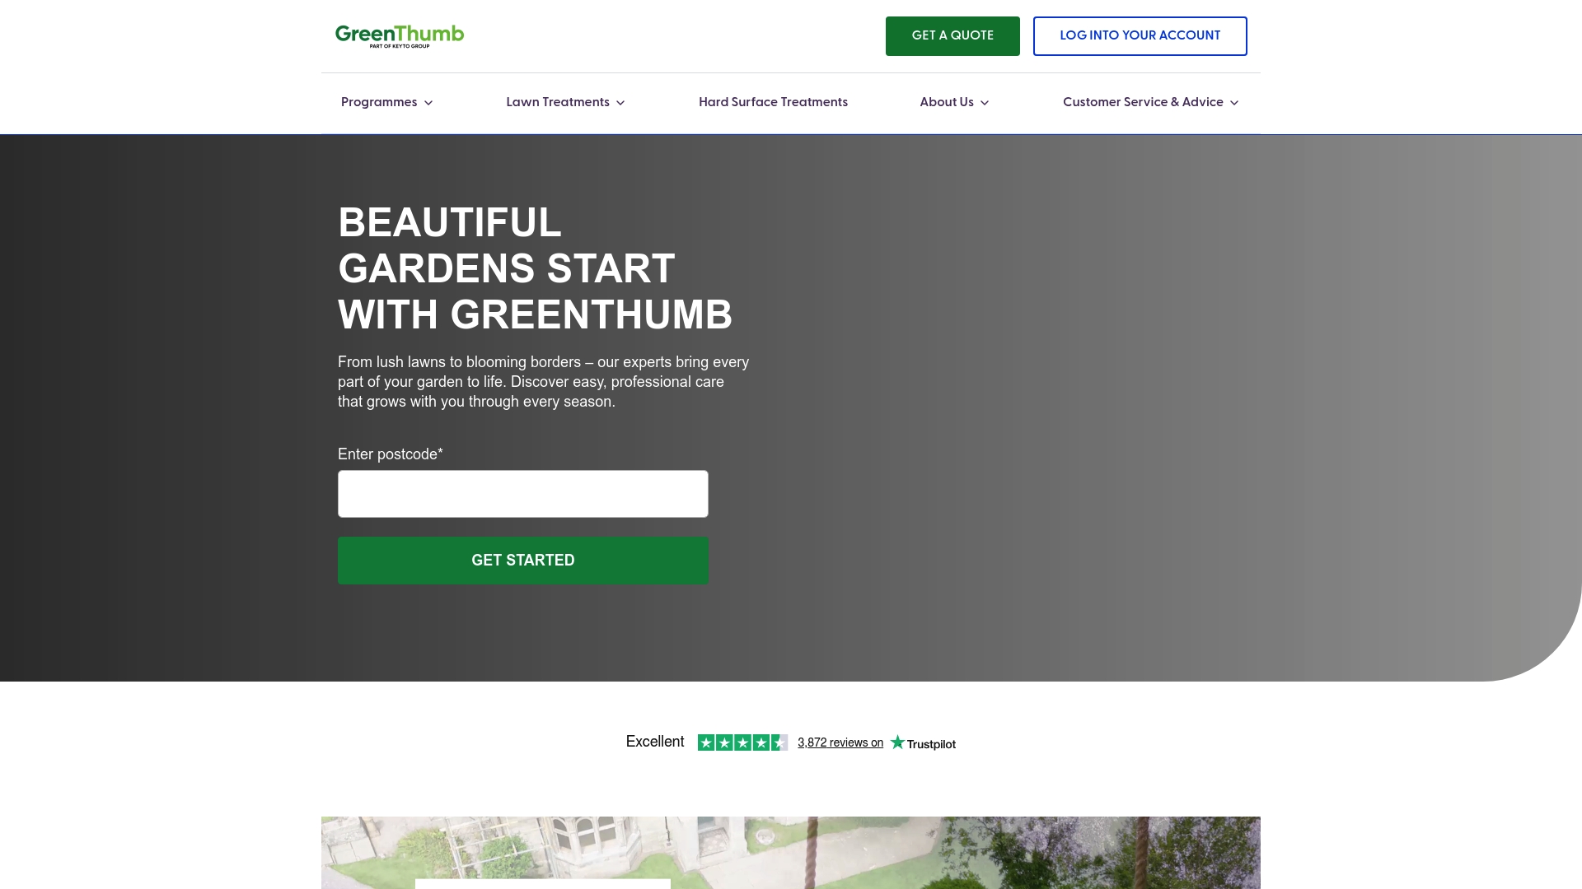Click the garden aerial photo thumbnail
Screen dimensions: 1582x889
(791, 853)
